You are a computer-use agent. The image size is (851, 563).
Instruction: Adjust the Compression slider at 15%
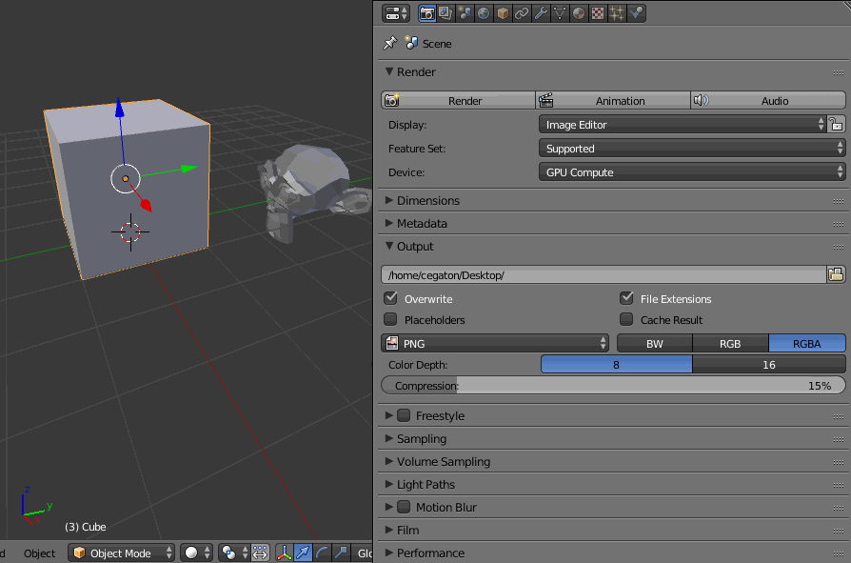(612, 386)
